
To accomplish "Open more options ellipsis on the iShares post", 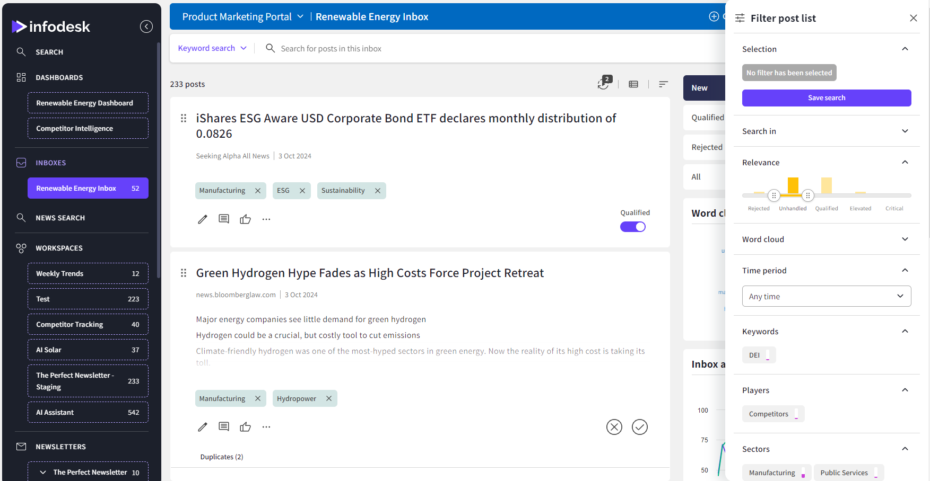I will point(266,219).
